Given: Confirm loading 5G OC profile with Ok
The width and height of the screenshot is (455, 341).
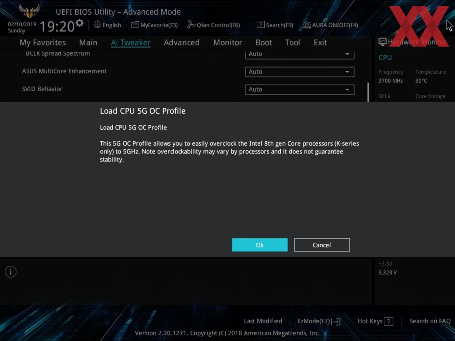Looking at the screenshot, I should pos(260,245).
